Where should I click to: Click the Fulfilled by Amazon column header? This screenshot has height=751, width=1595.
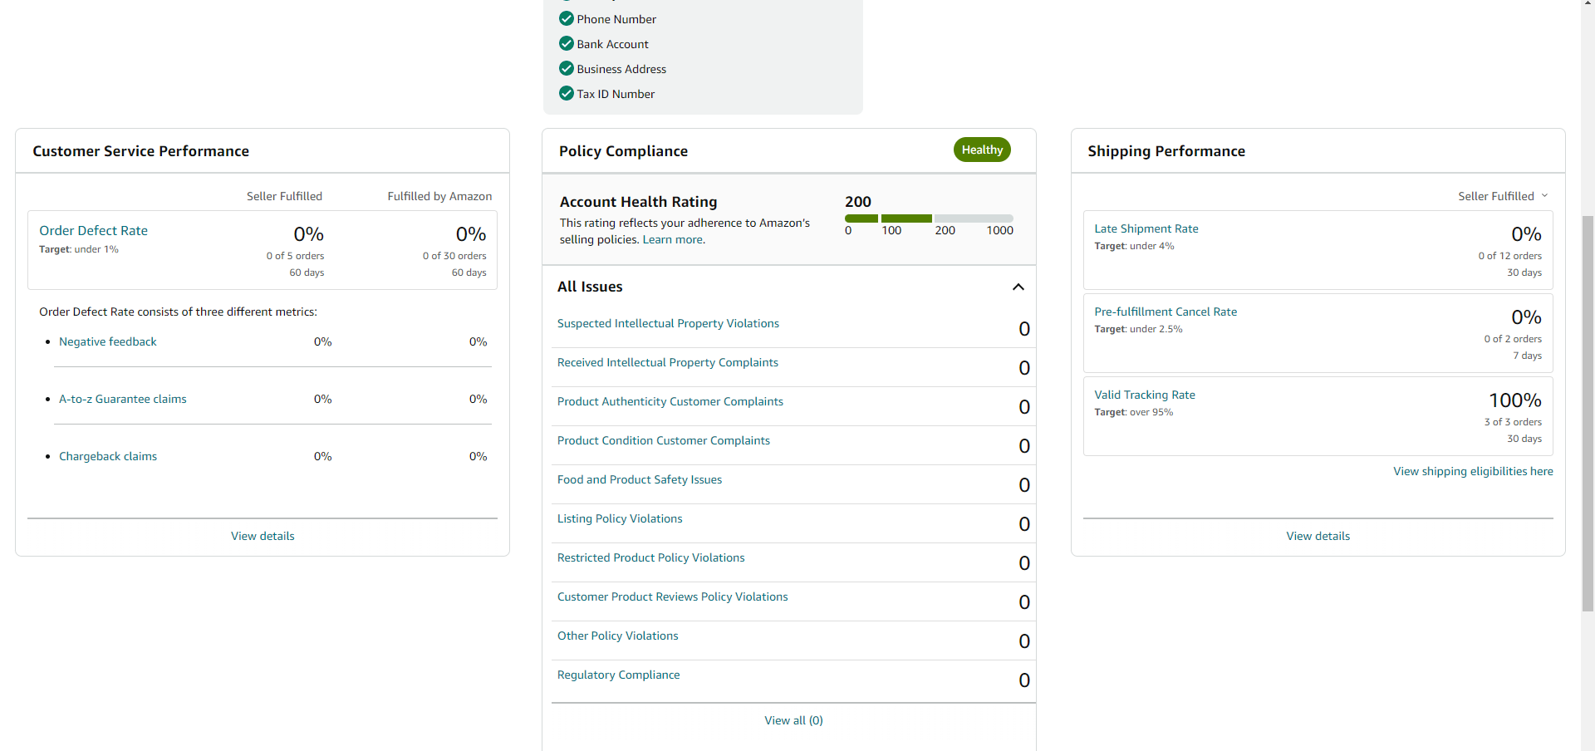439,196
